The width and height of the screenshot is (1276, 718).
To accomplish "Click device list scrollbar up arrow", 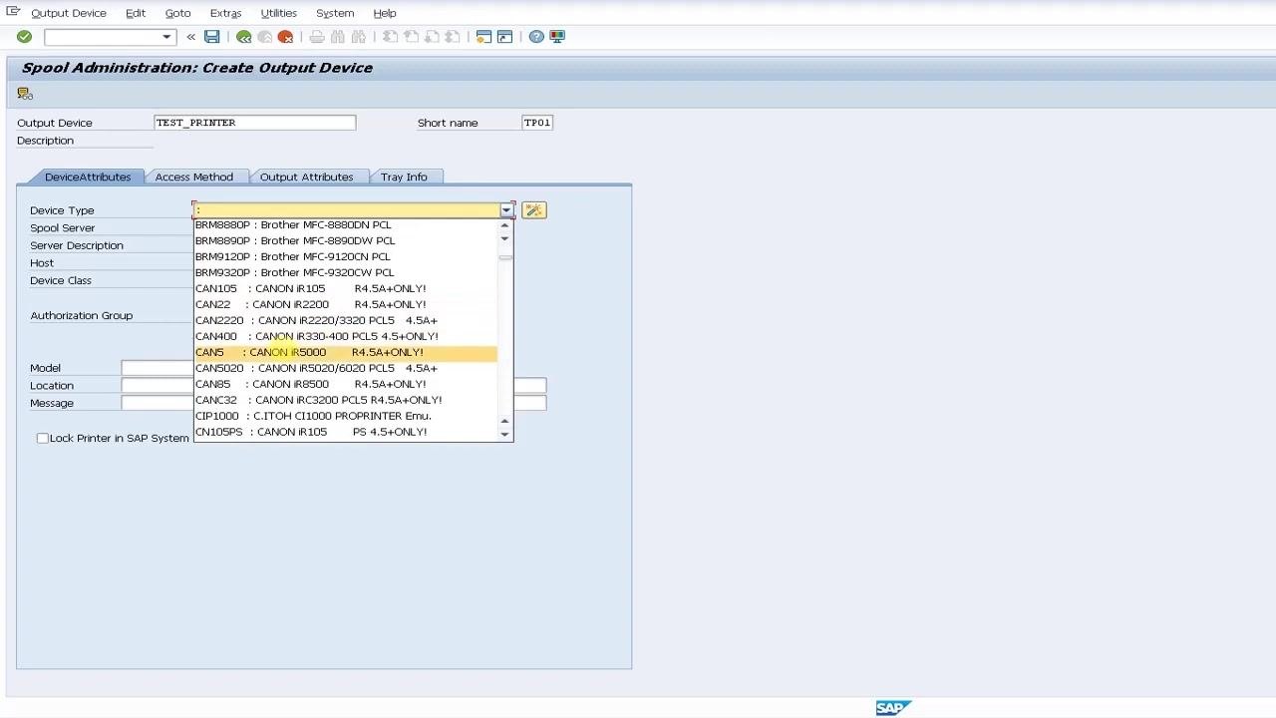I will click(504, 224).
